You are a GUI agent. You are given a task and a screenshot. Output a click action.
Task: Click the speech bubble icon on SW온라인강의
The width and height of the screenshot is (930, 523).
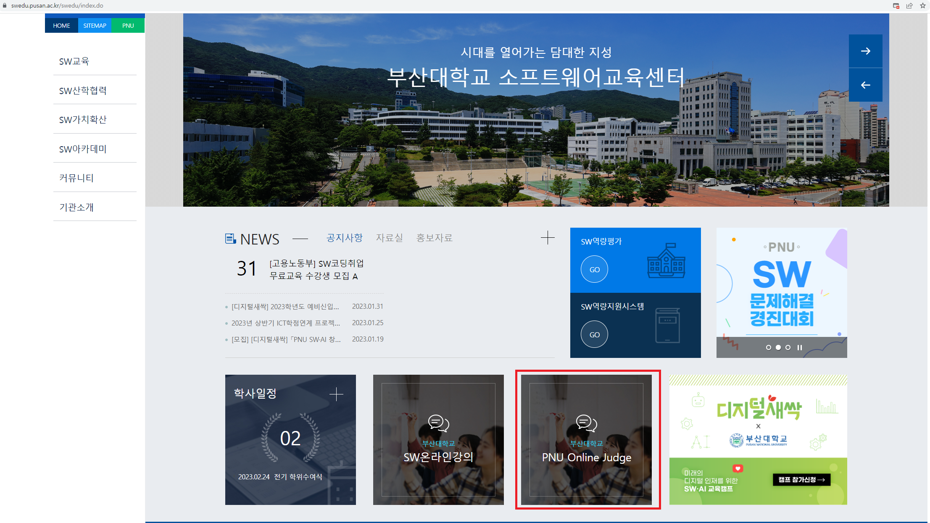(x=438, y=423)
